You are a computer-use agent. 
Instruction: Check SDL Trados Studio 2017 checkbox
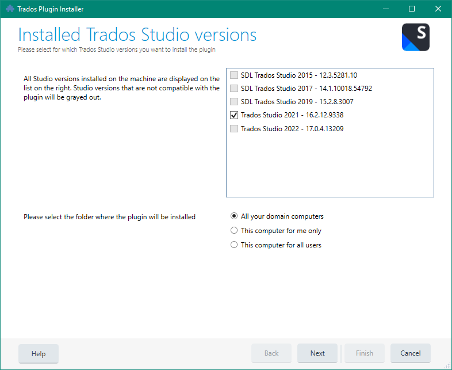coord(234,88)
